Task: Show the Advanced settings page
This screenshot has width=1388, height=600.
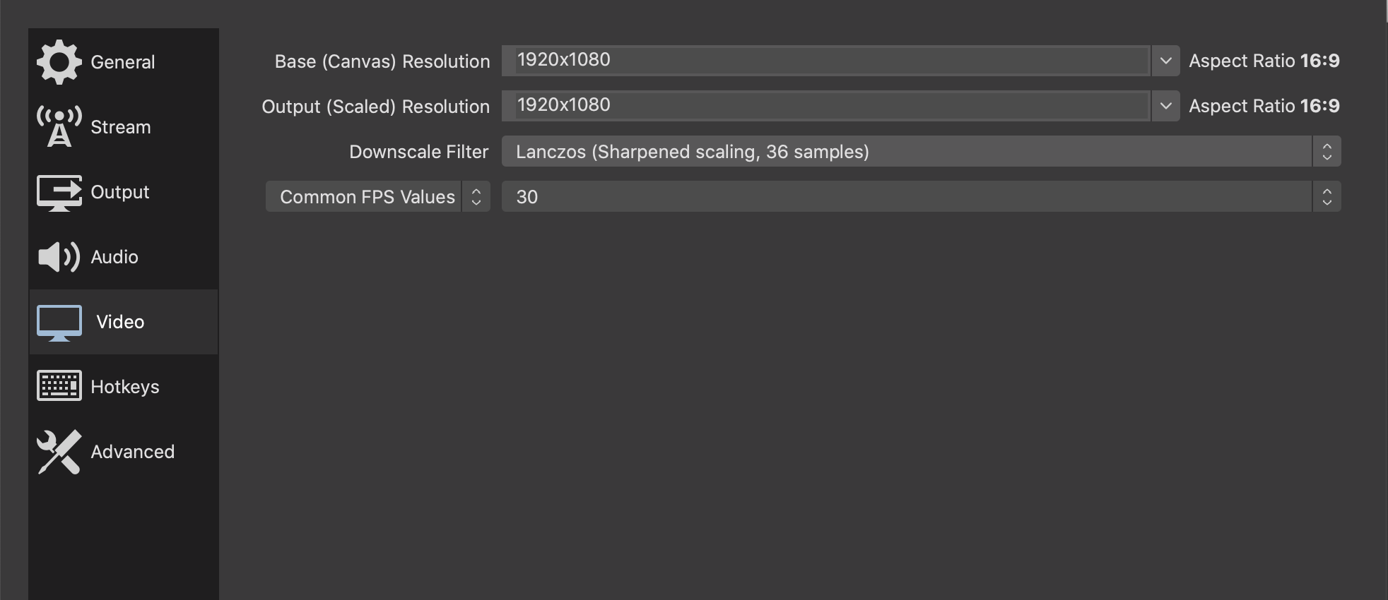Action: (x=133, y=452)
